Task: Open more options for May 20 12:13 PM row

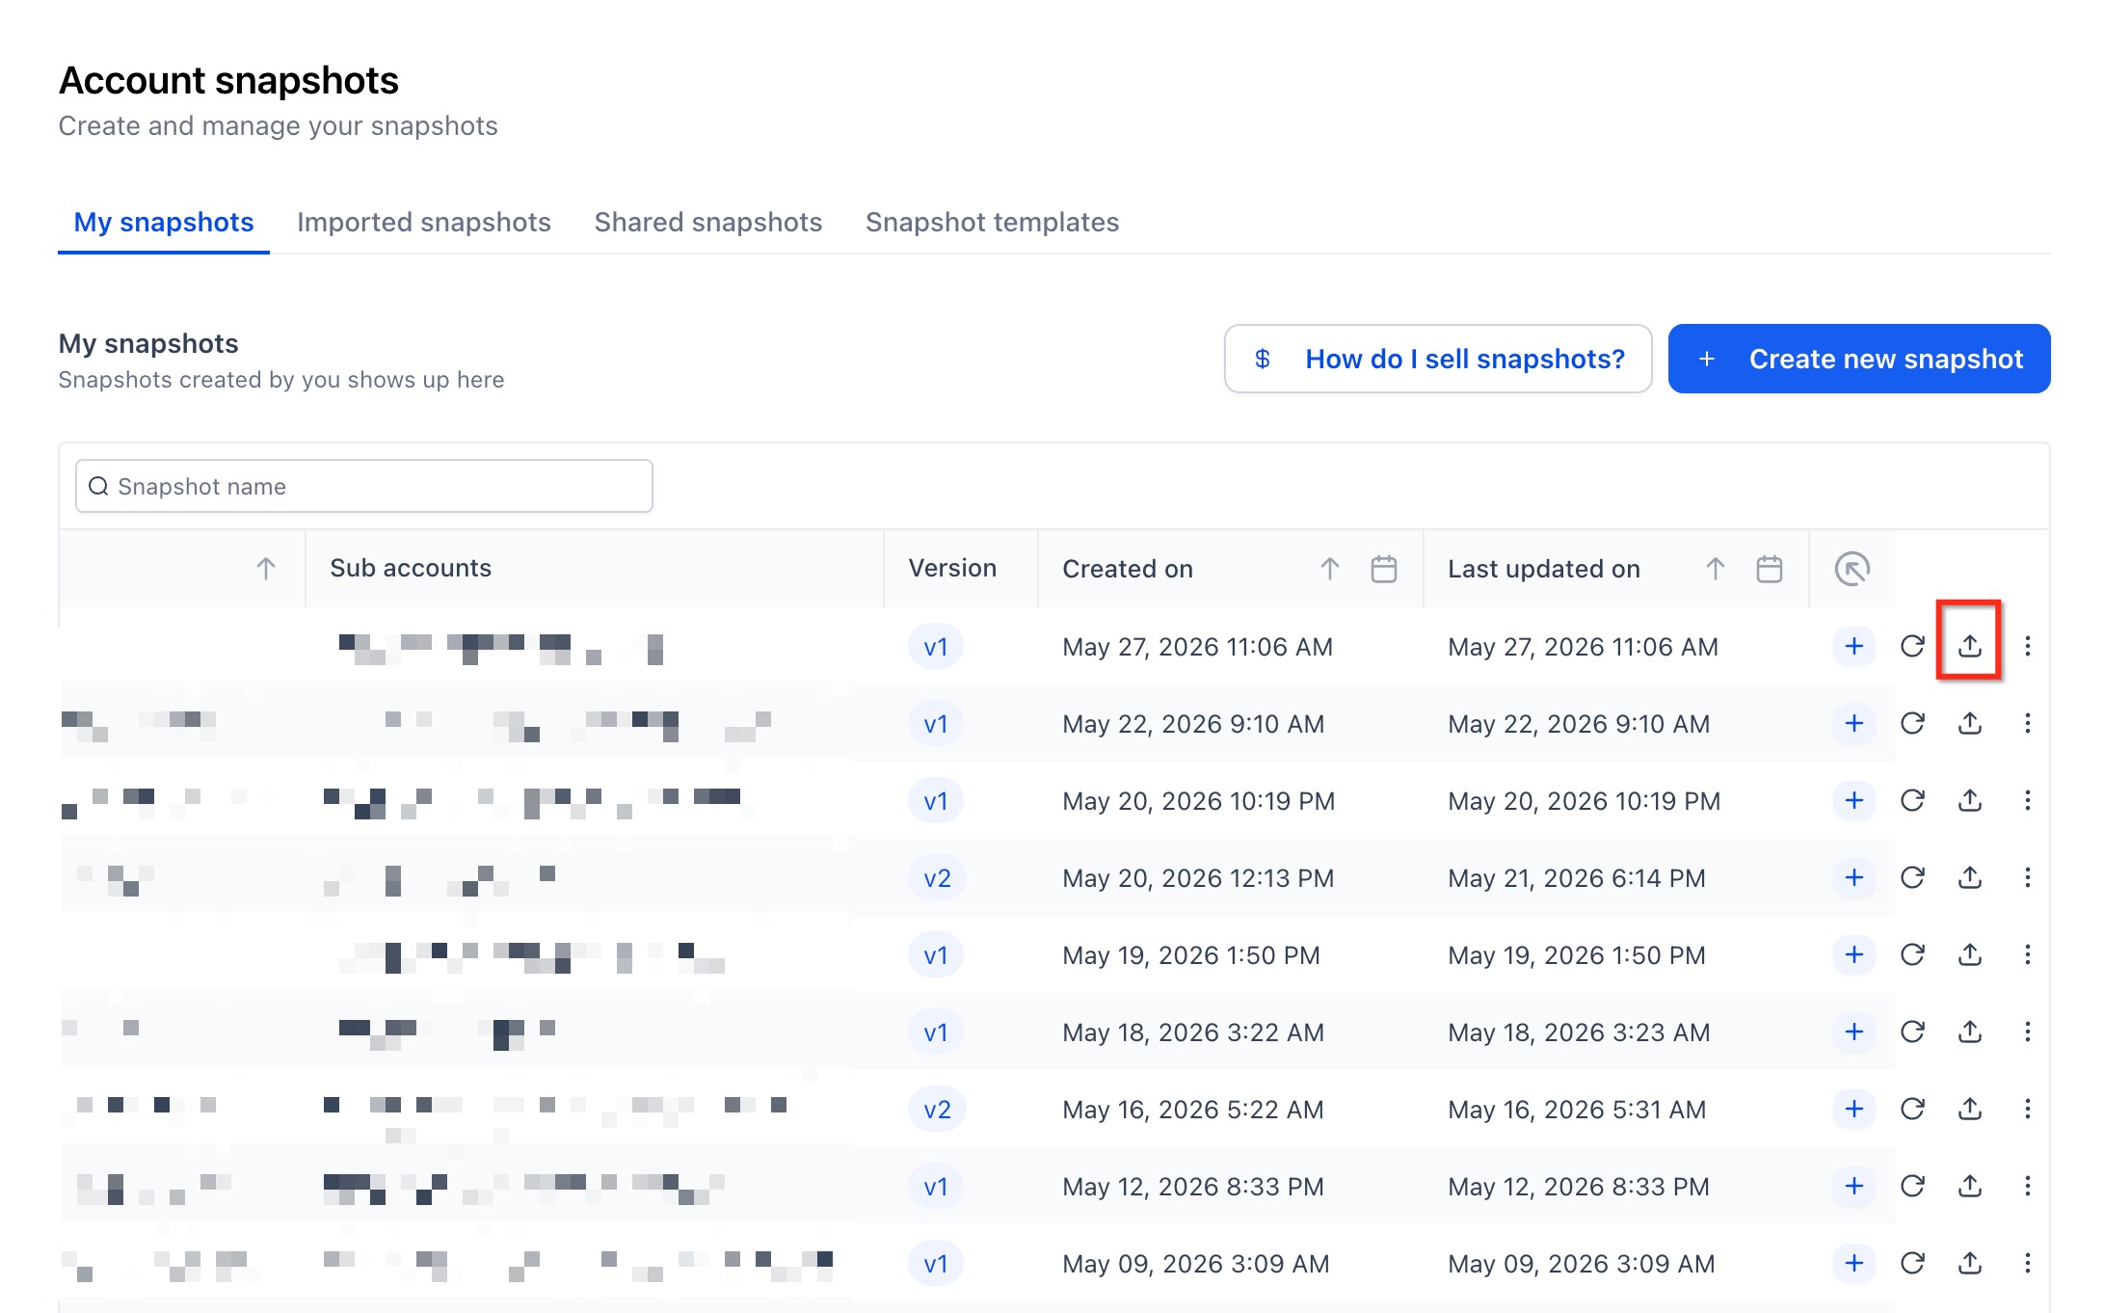Action: [2028, 877]
